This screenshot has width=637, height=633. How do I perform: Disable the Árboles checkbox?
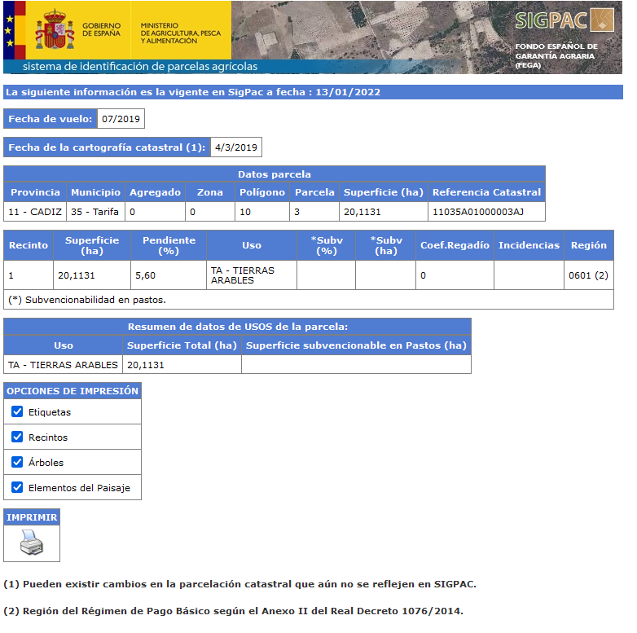pos(17,463)
